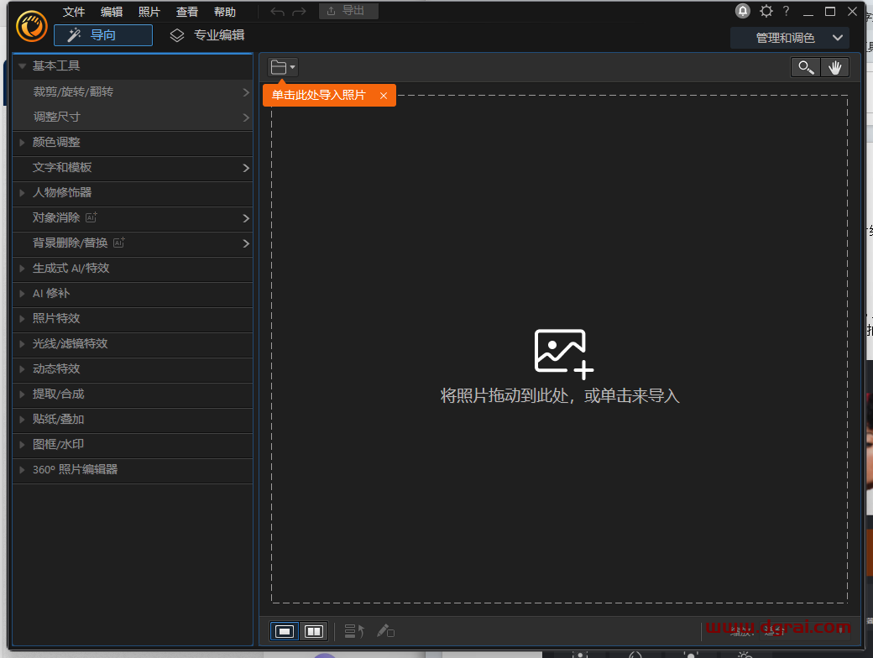Open the 照片 menu
The image size is (873, 658).
[149, 12]
